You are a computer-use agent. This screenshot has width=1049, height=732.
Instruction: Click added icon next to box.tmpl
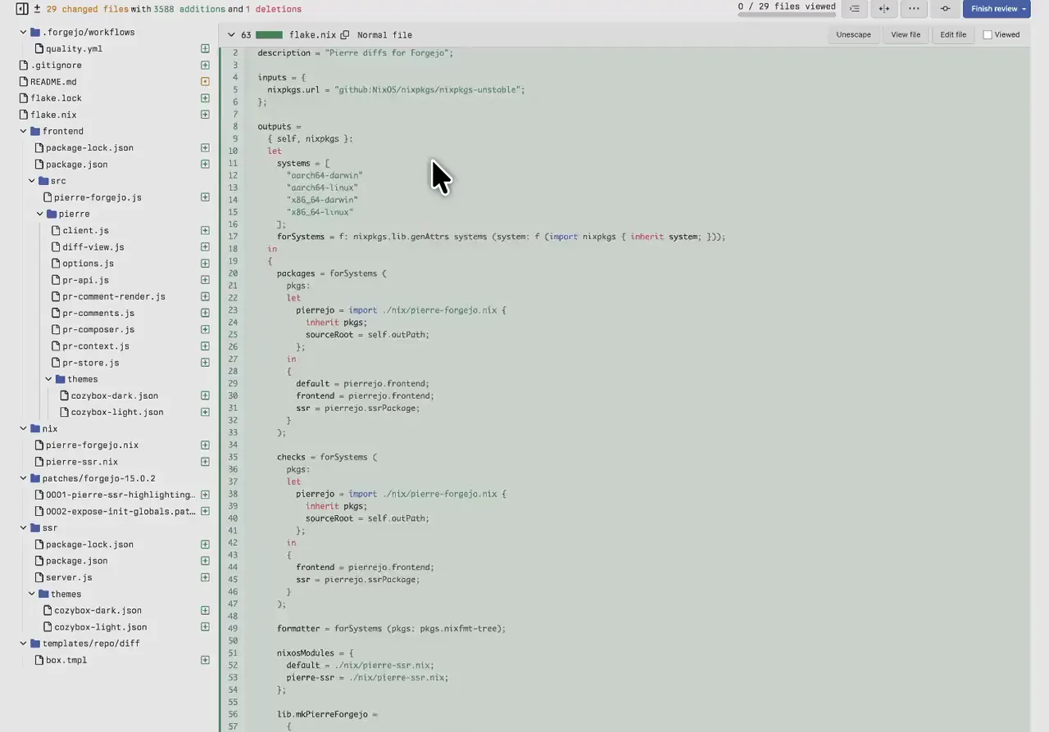click(205, 660)
